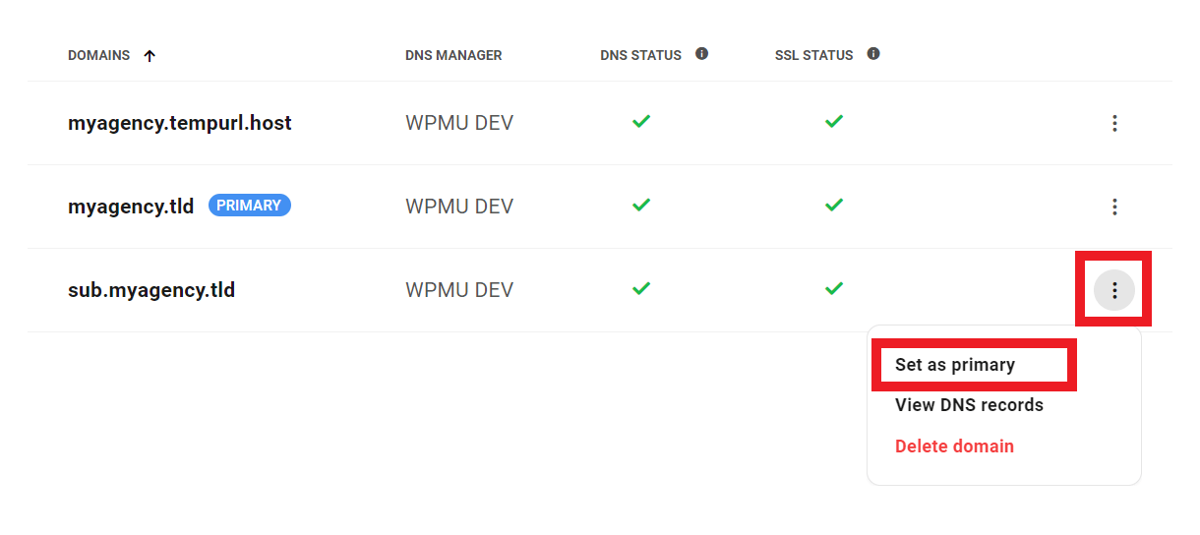
Task: Open options menu for myagency.tempurl.host
Action: click(x=1114, y=123)
